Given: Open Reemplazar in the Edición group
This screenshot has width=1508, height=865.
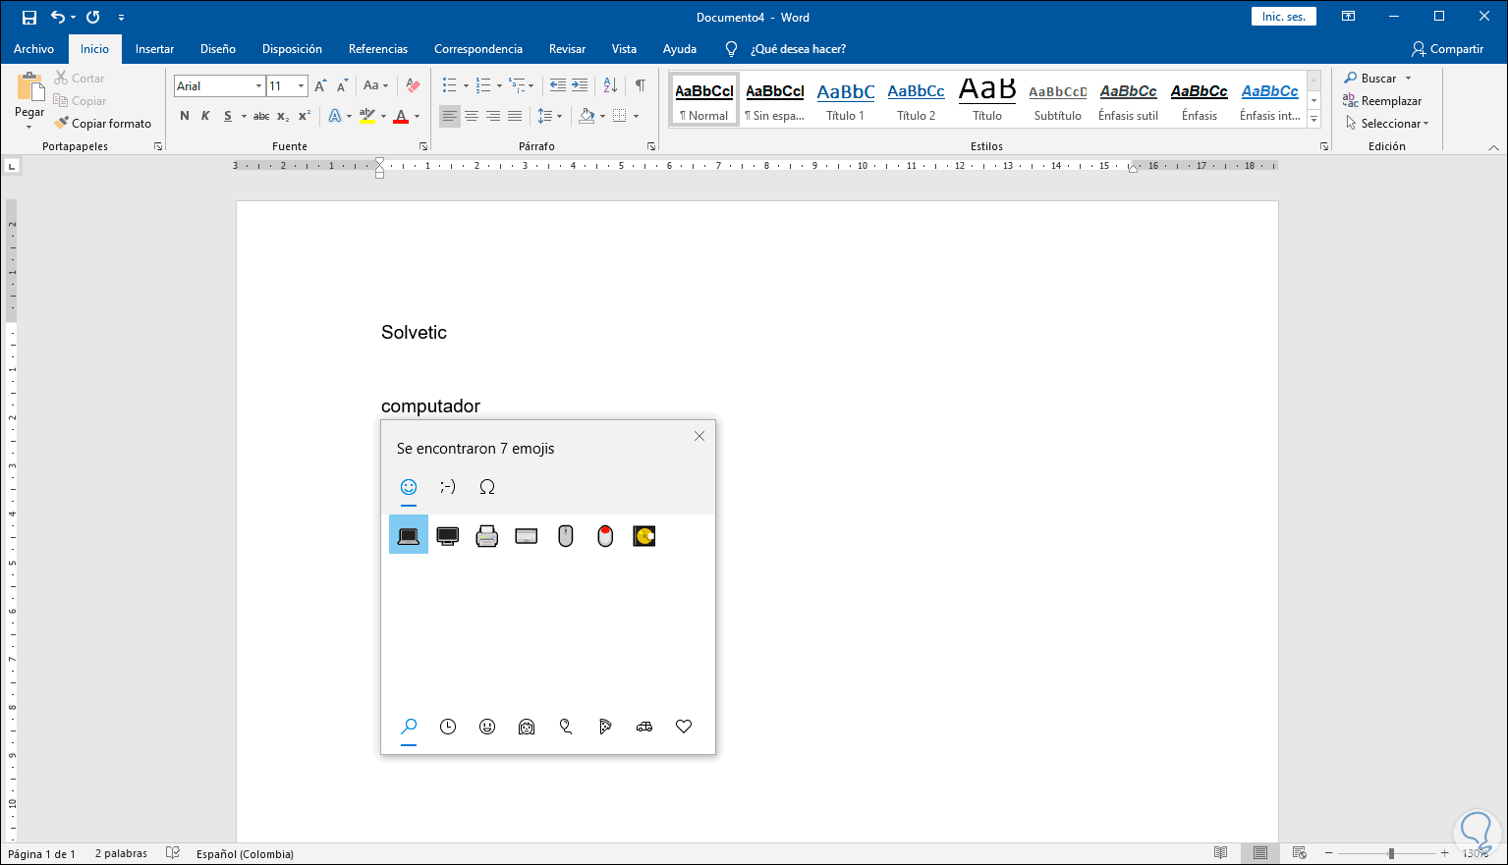Looking at the screenshot, I should tap(1389, 100).
